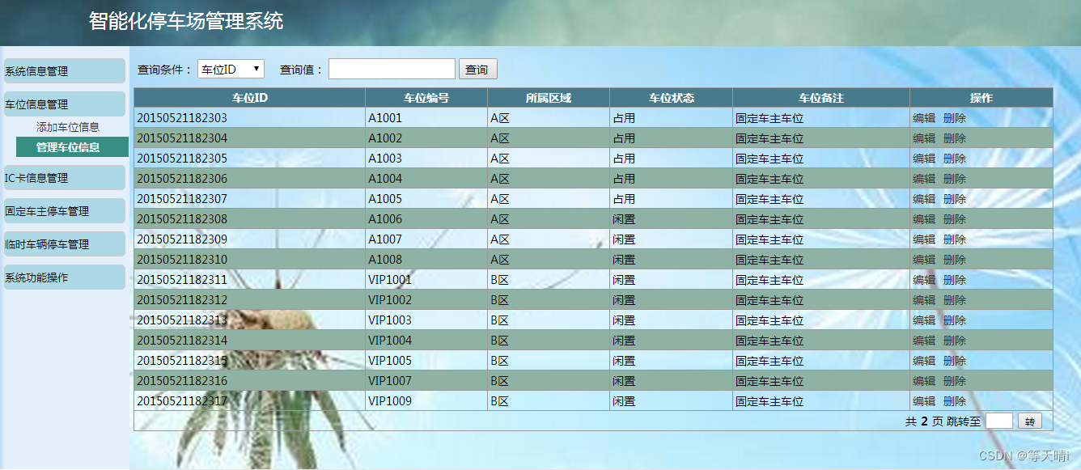
Task: Delete the last row's VIP1009 record
Action: click(x=954, y=400)
